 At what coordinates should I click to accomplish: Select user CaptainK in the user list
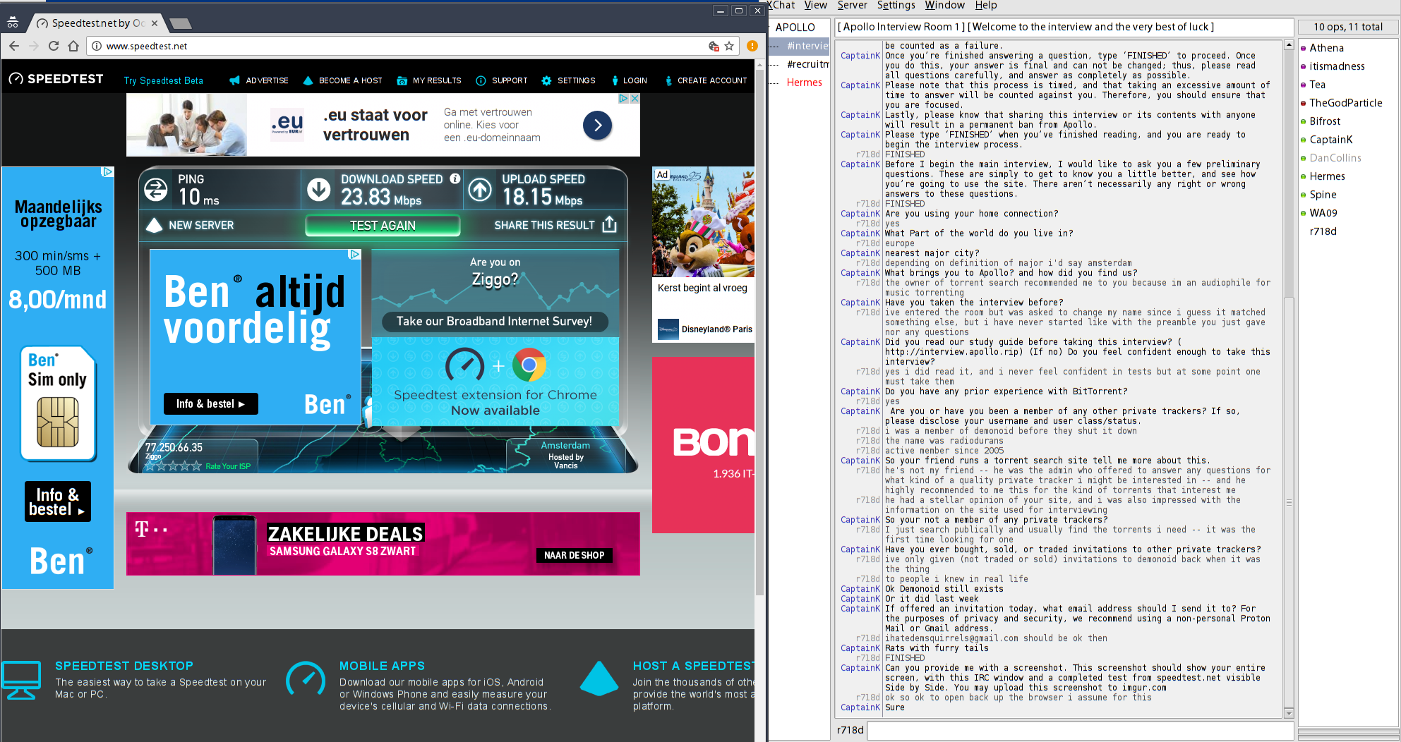point(1330,140)
